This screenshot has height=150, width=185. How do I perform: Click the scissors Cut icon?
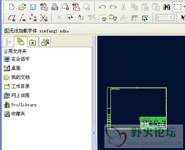click(123, 7)
